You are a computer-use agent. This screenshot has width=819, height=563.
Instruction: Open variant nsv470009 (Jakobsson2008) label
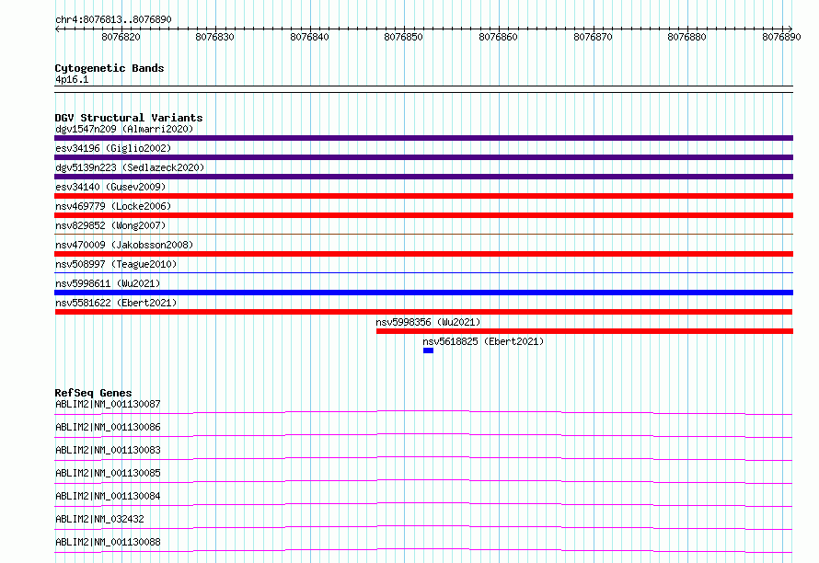pyautogui.click(x=124, y=245)
